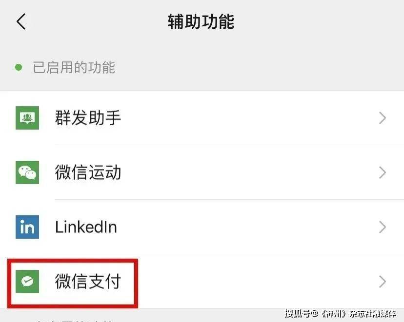The image size is (404, 322).
Task: Tap the 微信支付 green checkmark icon
Action: click(27, 282)
